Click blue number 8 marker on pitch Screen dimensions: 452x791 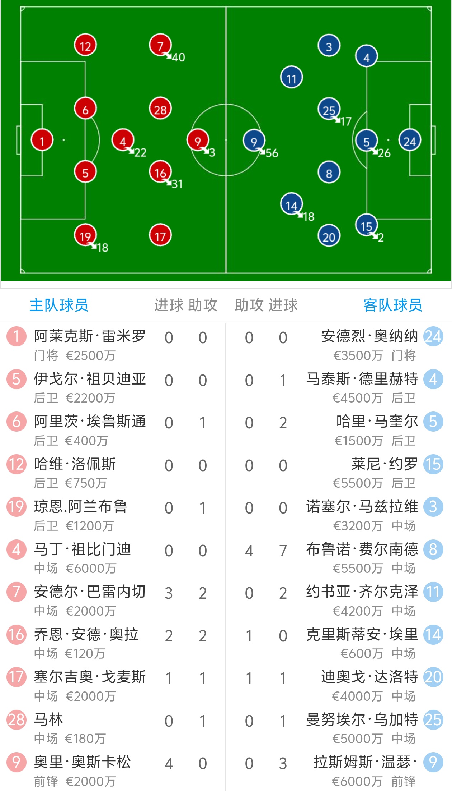tap(329, 173)
